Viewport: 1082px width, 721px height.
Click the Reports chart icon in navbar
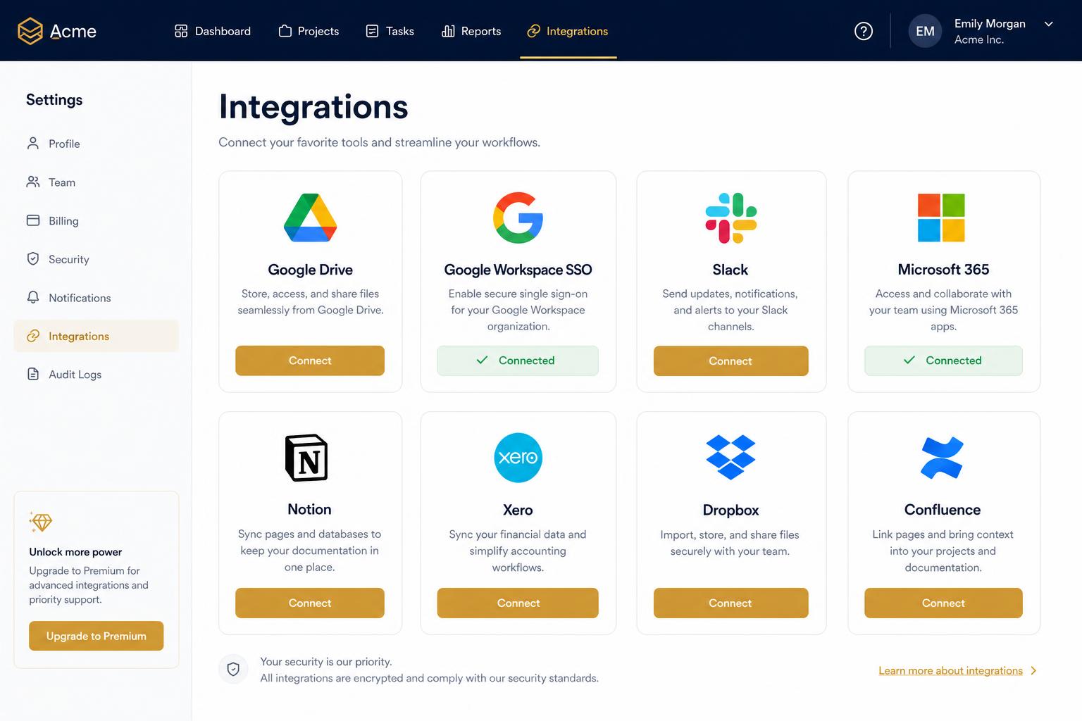coord(448,31)
